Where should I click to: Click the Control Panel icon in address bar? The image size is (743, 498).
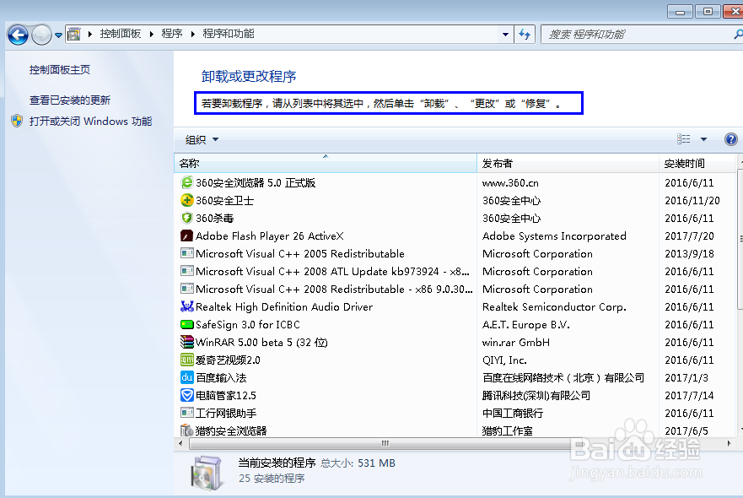tap(73, 34)
